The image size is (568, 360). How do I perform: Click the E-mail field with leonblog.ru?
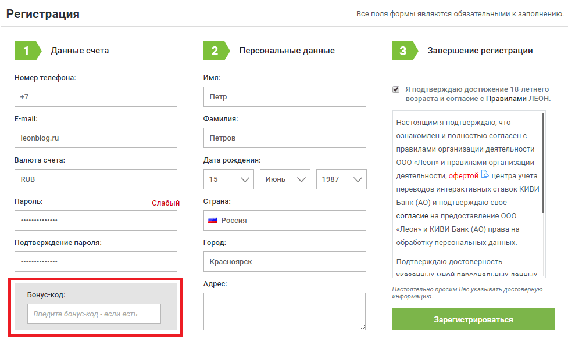96,138
